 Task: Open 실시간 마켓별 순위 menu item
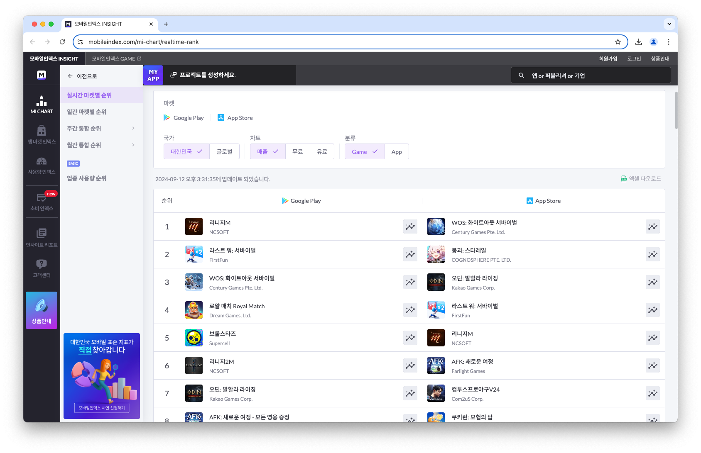[x=102, y=95]
